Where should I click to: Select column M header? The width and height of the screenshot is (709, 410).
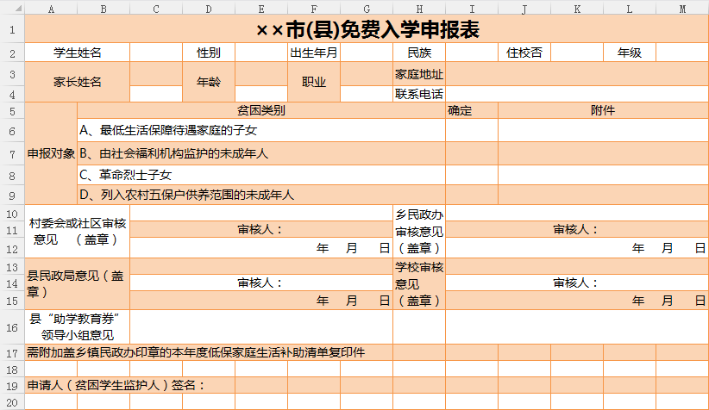pos(682,9)
